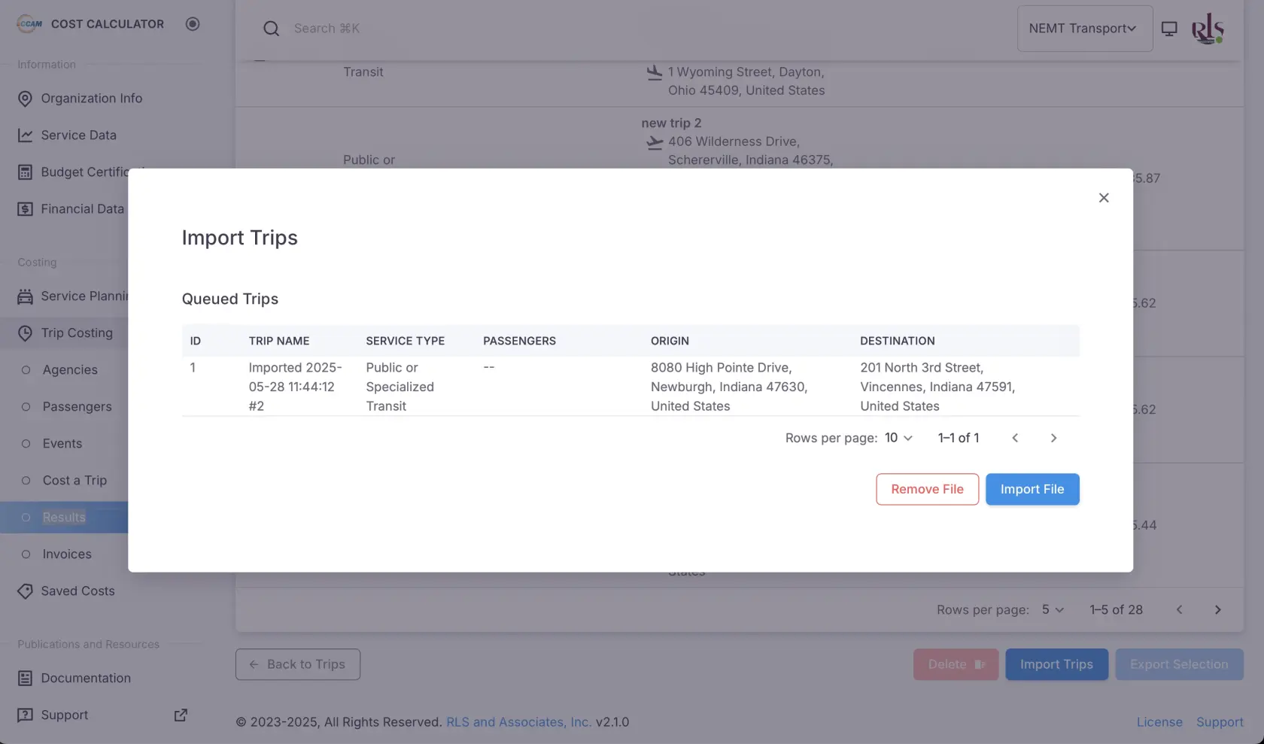The width and height of the screenshot is (1264, 744).
Task: Open the Invoices sidebar item
Action: pos(67,554)
